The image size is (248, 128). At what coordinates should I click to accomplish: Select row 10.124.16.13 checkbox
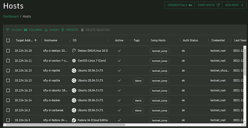coord(8,90)
